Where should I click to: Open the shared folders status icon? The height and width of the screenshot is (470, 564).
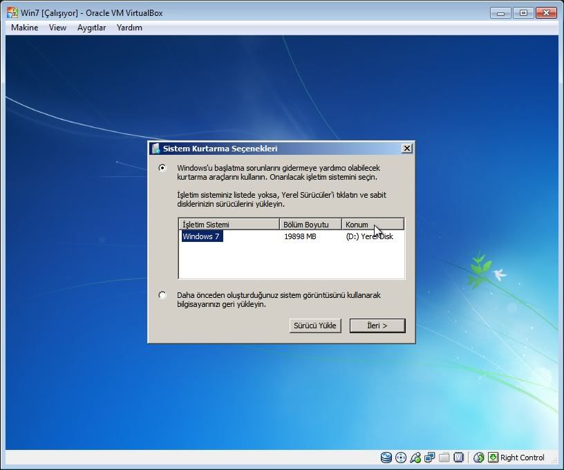click(444, 458)
